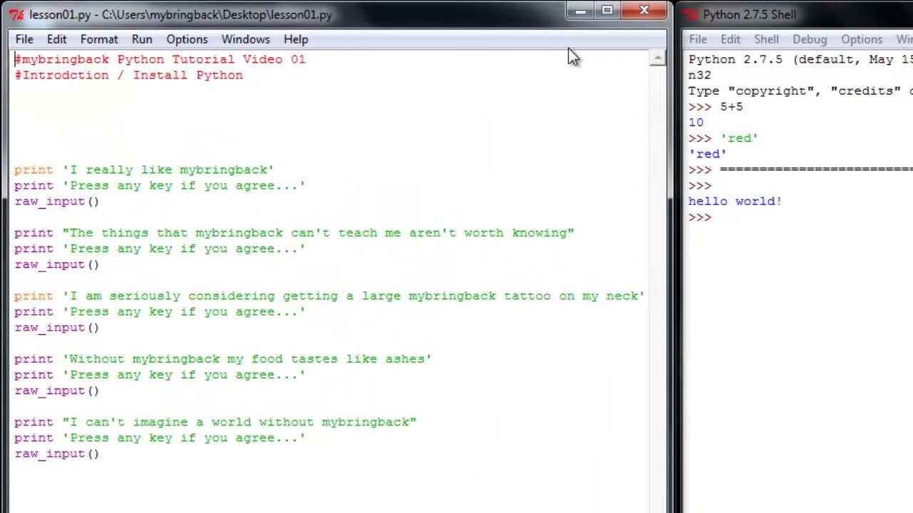This screenshot has height=513, width=913.
Task: Click the lesson01.py title bar text
Action: point(180,14)
